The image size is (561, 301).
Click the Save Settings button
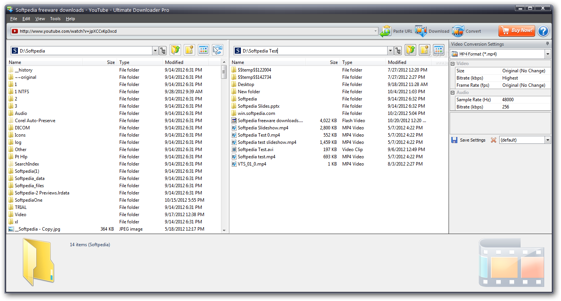point(468,140)
